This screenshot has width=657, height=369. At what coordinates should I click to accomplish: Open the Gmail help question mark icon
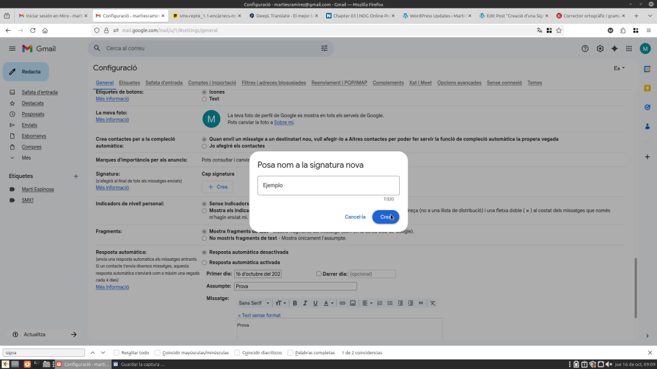(584, 49)
